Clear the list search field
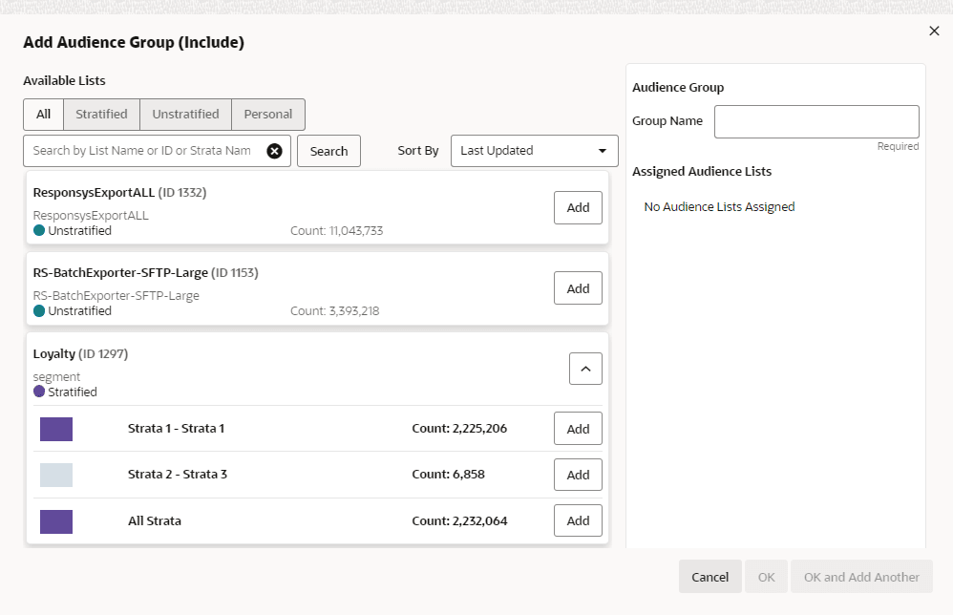 coord(275,151)
